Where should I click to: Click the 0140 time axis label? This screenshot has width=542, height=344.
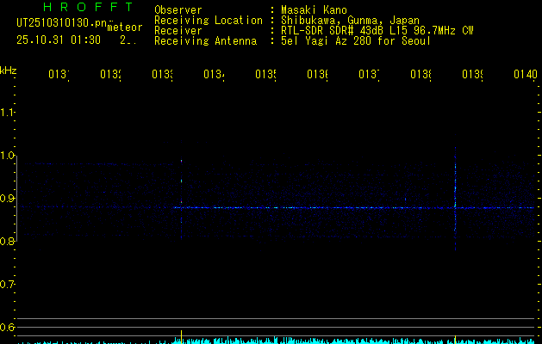[x=526, y=74]
